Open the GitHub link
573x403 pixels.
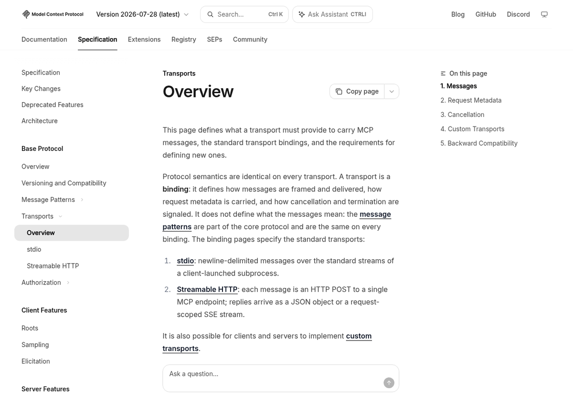point(486,14)
